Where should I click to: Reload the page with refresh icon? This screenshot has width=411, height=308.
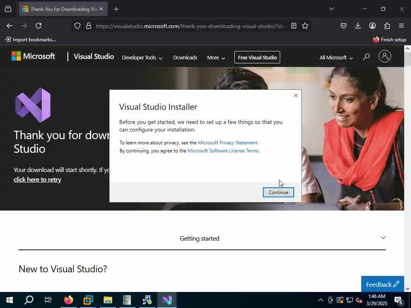pyautogui.click(x=39, y=26)
